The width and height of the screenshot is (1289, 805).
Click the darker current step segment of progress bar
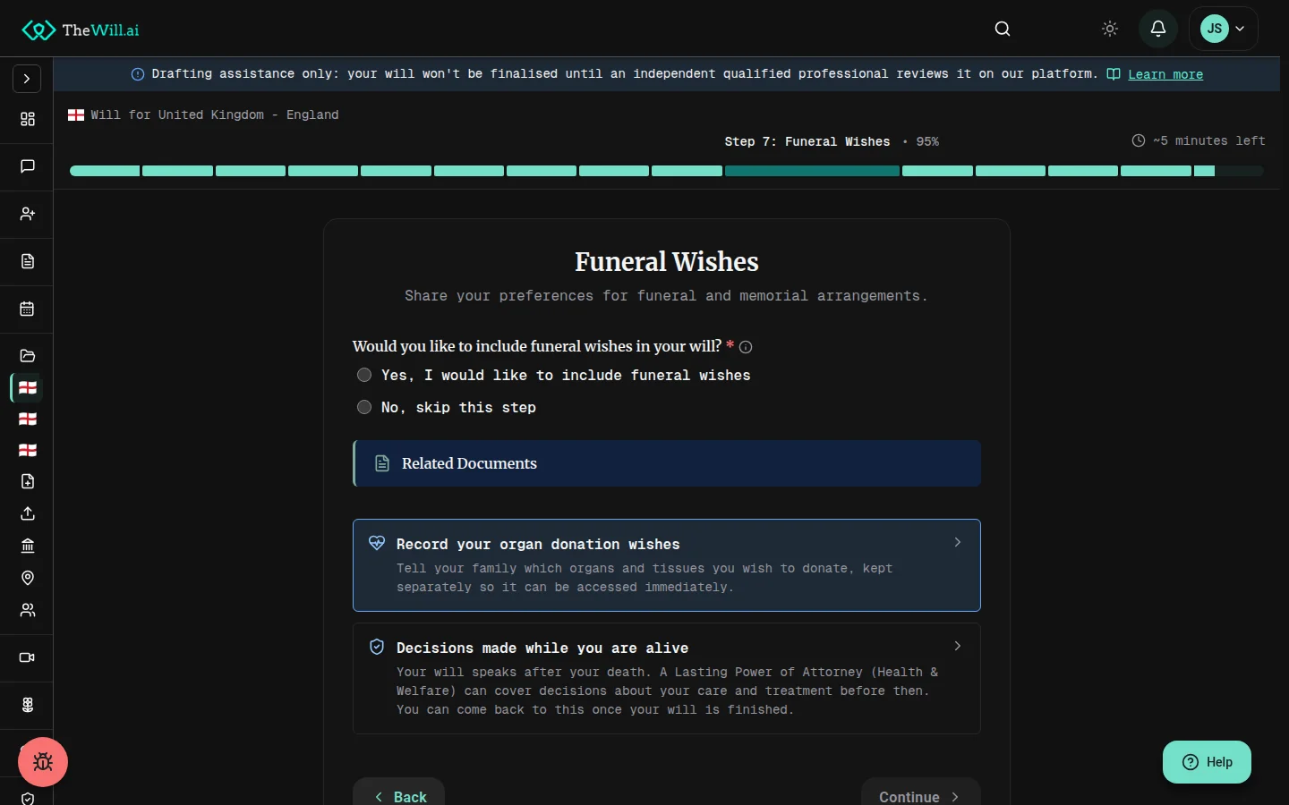tap(812, 171)
